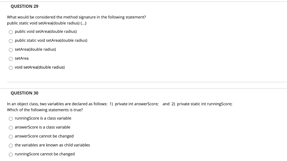Click the empty area right of Question 29 options
287x161 pixels.
point(196,50)
